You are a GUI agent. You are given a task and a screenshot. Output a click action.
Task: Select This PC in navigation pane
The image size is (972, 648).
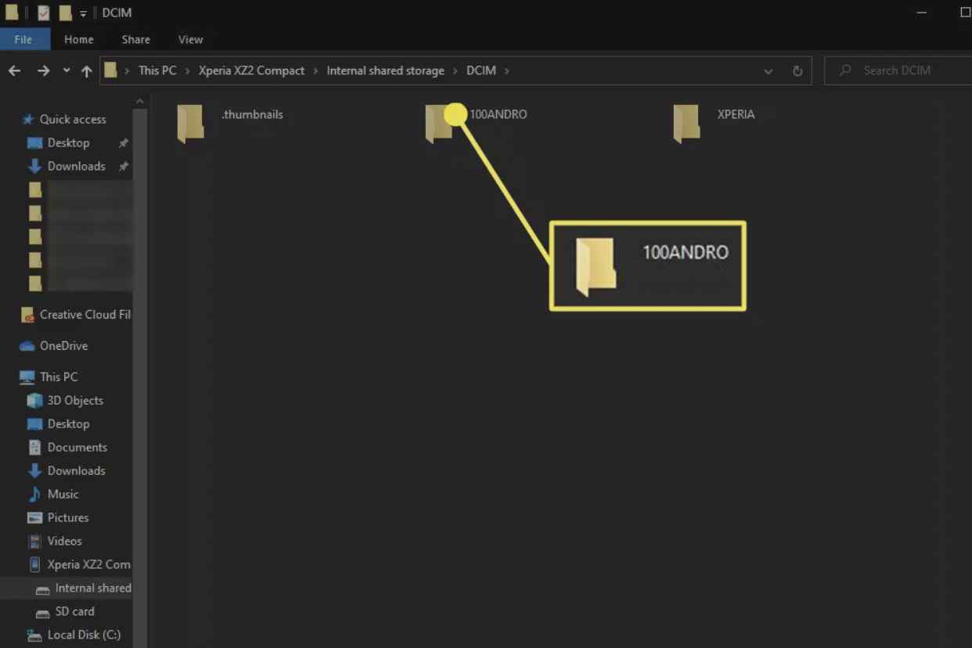(59, 377)
